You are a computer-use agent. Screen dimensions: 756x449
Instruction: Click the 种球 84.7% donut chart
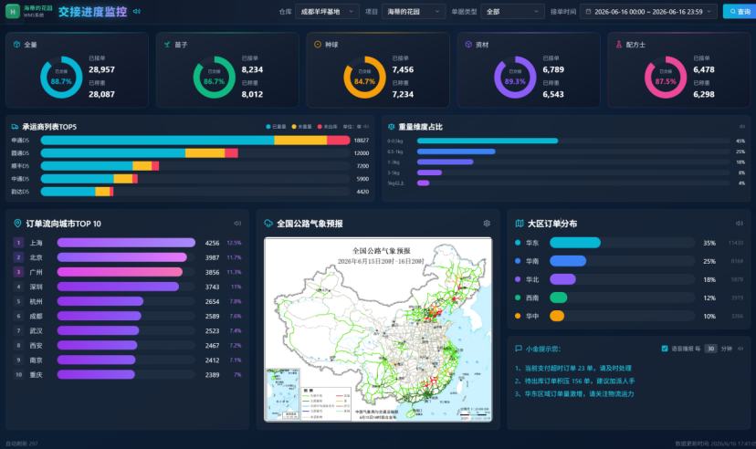364,77
